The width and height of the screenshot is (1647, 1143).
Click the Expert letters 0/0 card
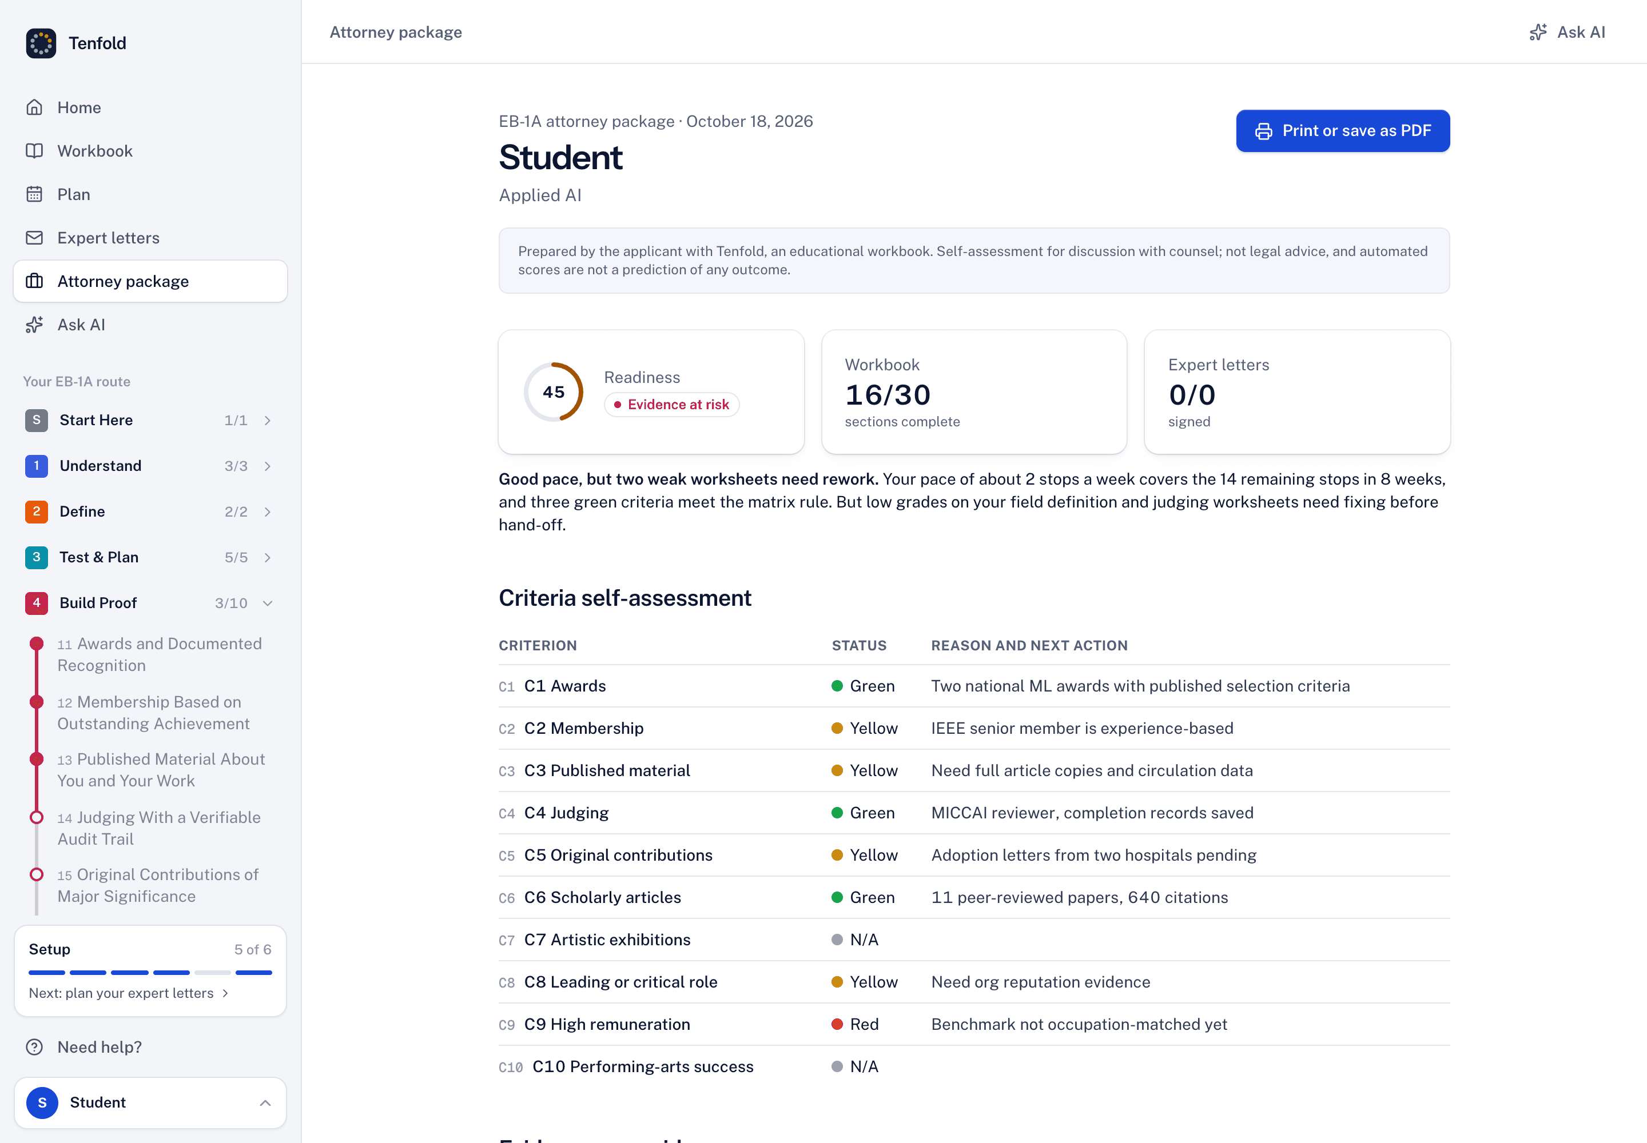1297,391
